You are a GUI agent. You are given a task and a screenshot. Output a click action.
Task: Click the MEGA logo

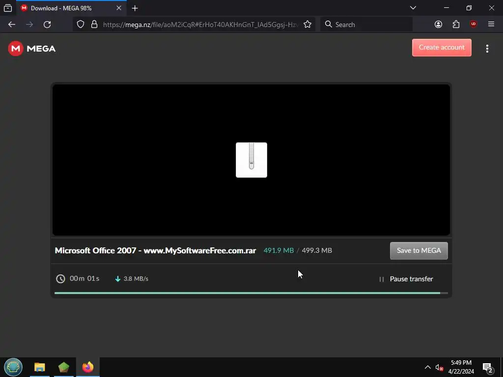pyautogui.click(x=32, y=49)
